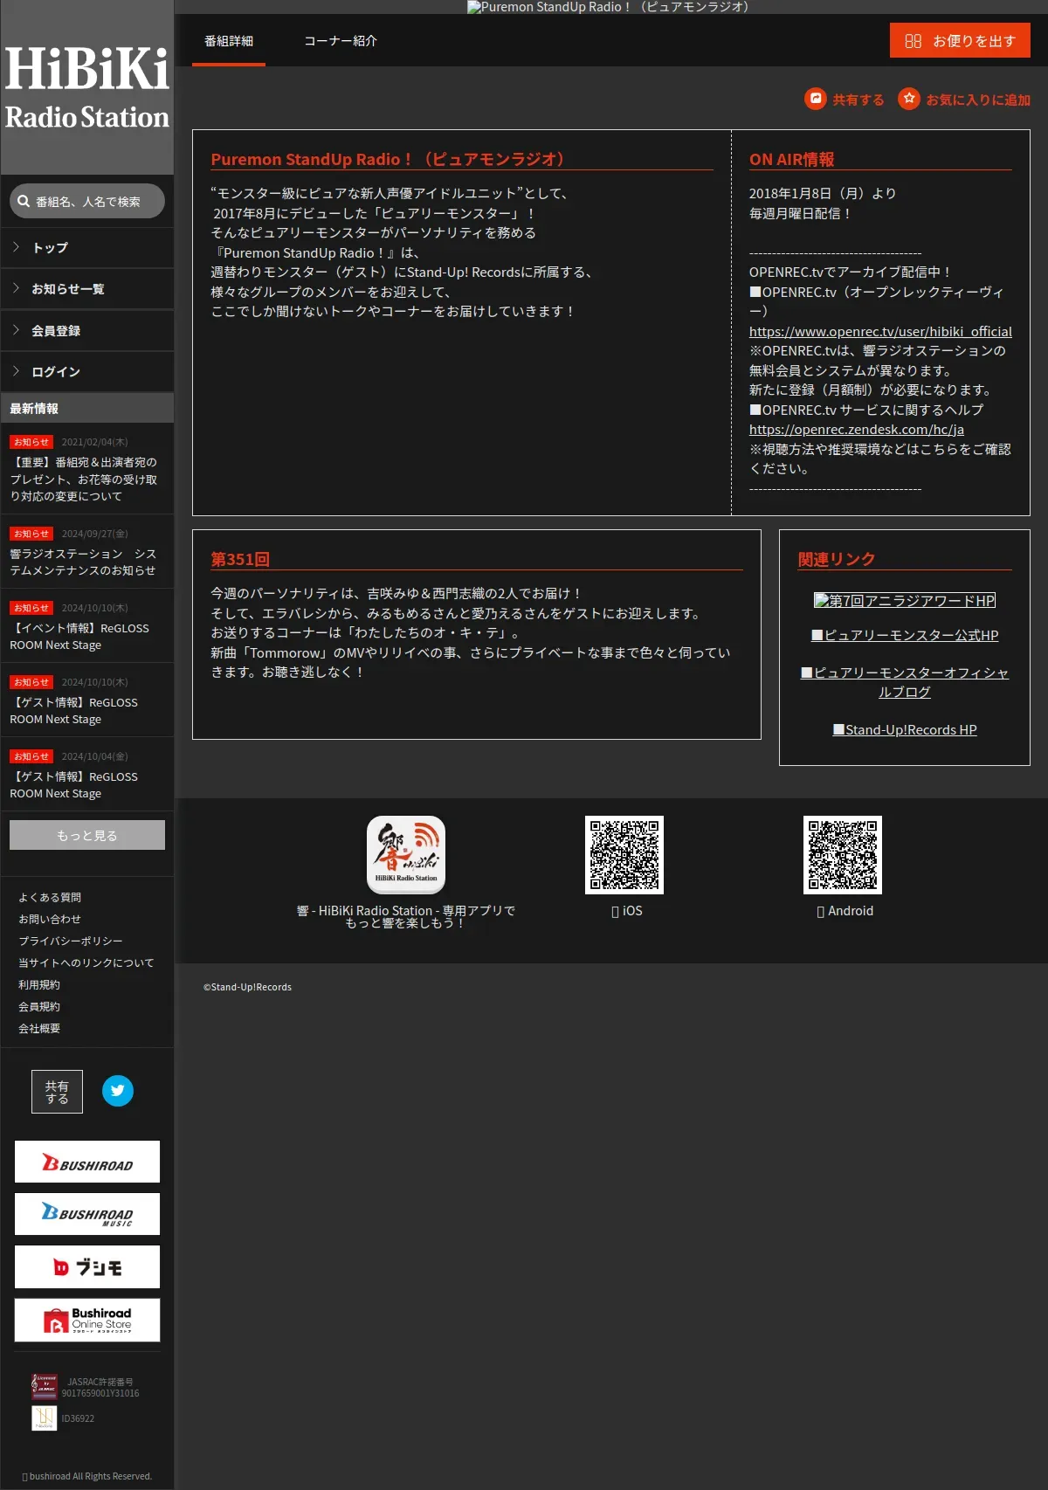Click the 第351回 episode heading
The height and width of the screenshot is (1490, 1048).
coord(240,559)
